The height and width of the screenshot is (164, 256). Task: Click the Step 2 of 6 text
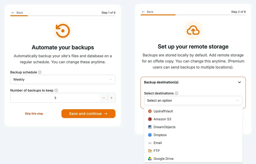[x=238, y=12]
